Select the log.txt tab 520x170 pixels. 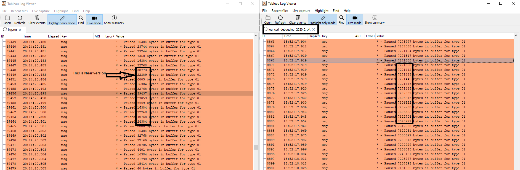12,30
